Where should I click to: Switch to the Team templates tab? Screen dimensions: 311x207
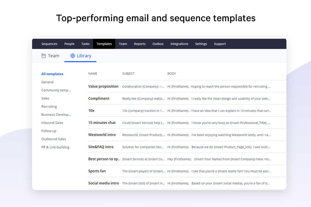[53, 56]
